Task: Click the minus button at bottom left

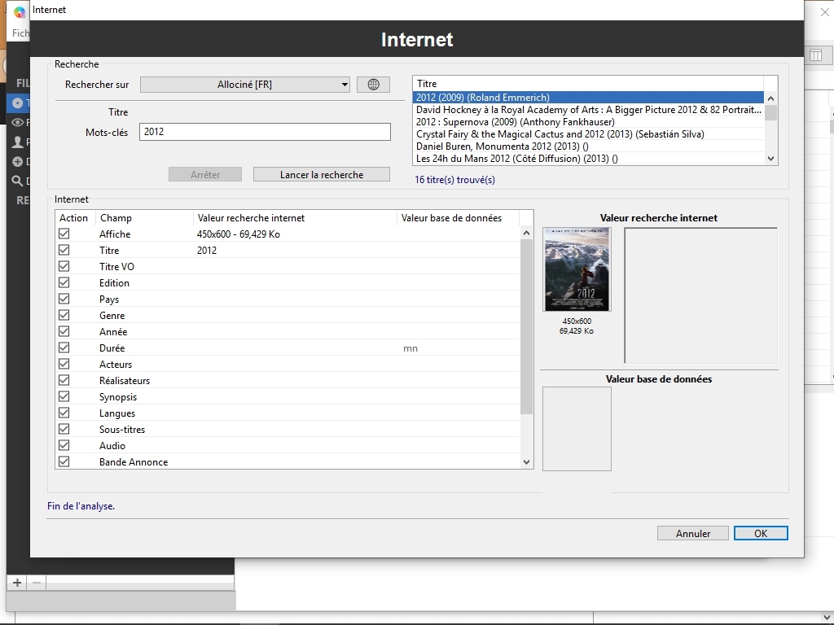Action: 37,583
